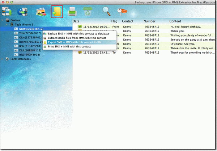The width and height of the screenshot is (217, 151).
Task: Sort messages by the Date column header
Action: (76, 21)
